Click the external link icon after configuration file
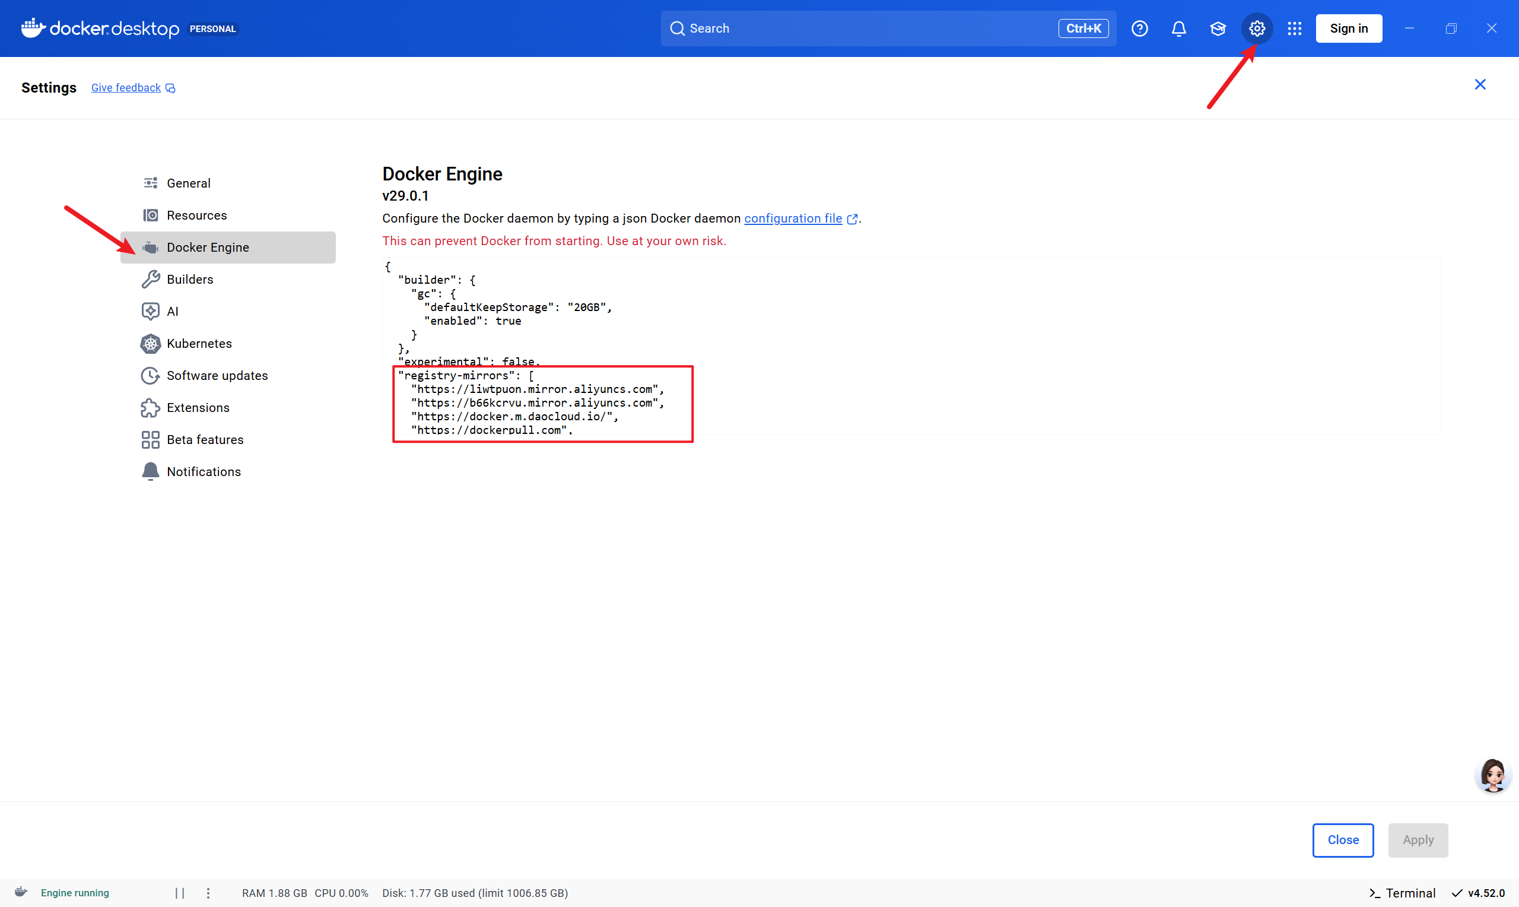This screenshot has width=1519, height=907. tap(852, 219)
